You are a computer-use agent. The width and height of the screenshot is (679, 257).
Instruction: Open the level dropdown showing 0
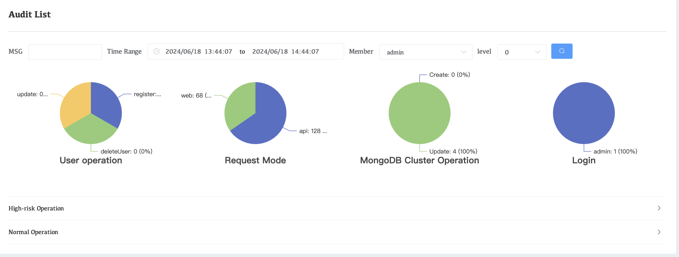point(521,52)
